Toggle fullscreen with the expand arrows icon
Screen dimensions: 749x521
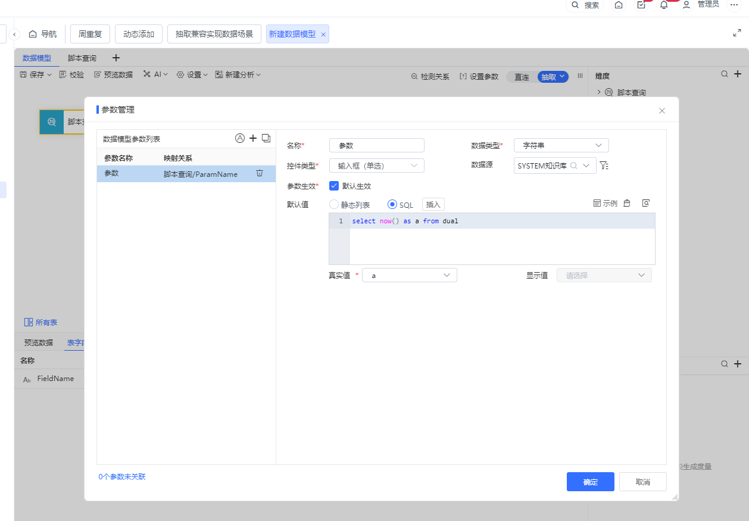(x=737, y=33)
